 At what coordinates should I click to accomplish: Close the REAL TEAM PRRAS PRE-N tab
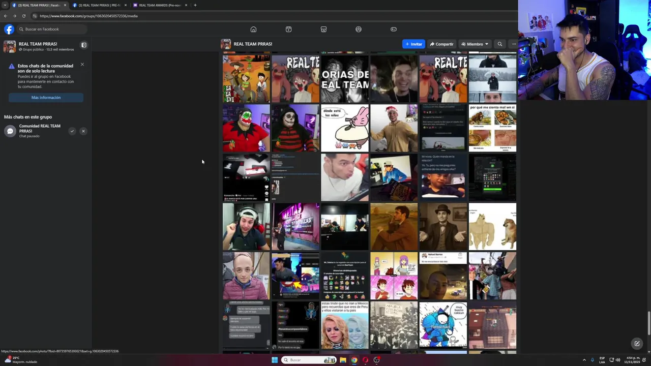[125, 5]
